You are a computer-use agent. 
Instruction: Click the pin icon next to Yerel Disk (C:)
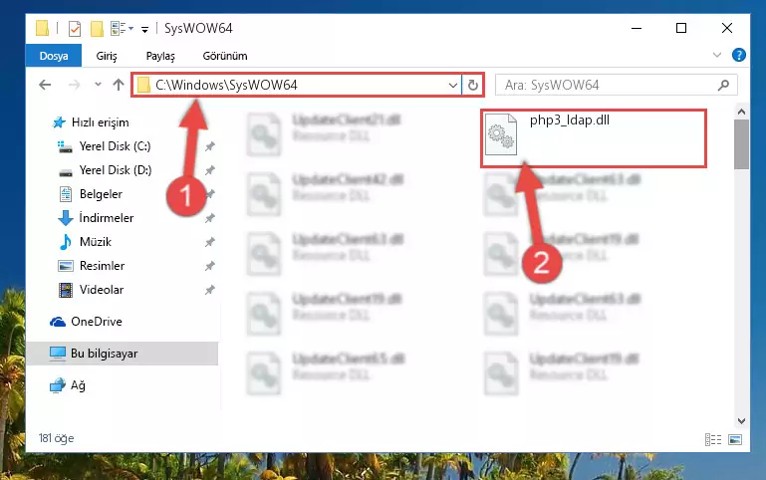coord(209,146)
